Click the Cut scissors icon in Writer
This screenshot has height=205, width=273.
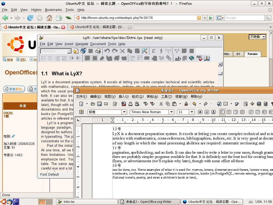[161, 104]
